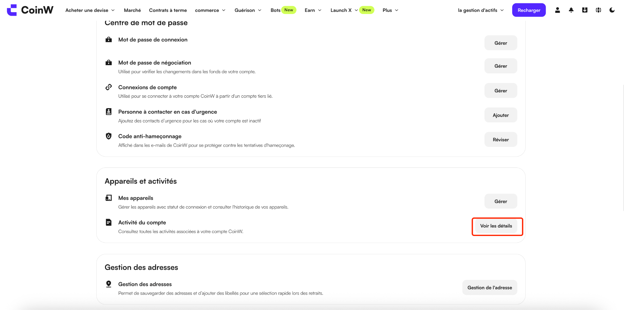Click the CoinW logo
The image size is (624, 310).
pos(30,10)
